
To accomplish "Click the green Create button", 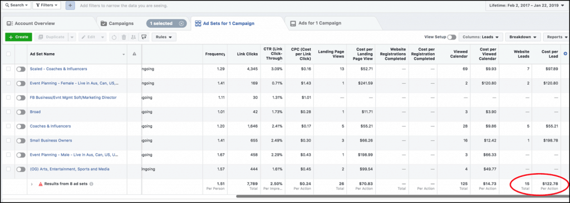I will point(18,37).
